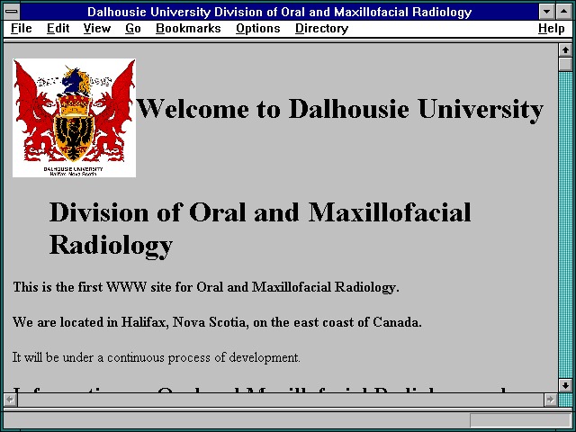The image size is (576, 432).
Task: Click the horizontal scrollbar right arrow
Action: [550, 400]
